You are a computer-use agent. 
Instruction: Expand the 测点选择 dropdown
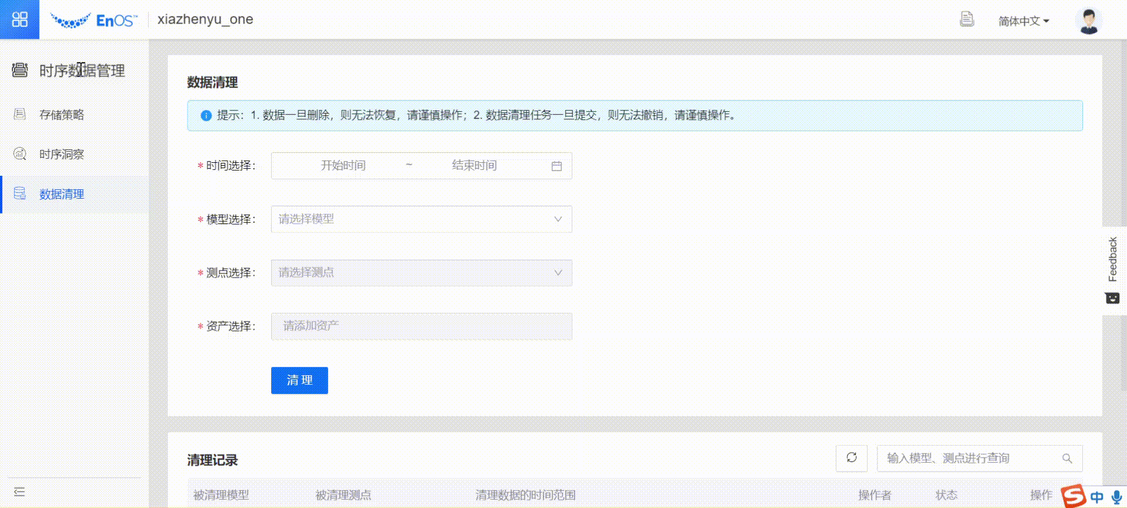pos(421,273)
